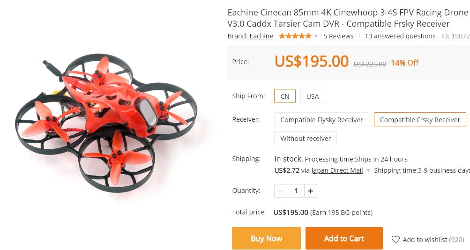Viewport: 470px width, 250px height.
Task: Click the Japan Direct Mail link
Action: pyautogui.click(x=337, y=171)
